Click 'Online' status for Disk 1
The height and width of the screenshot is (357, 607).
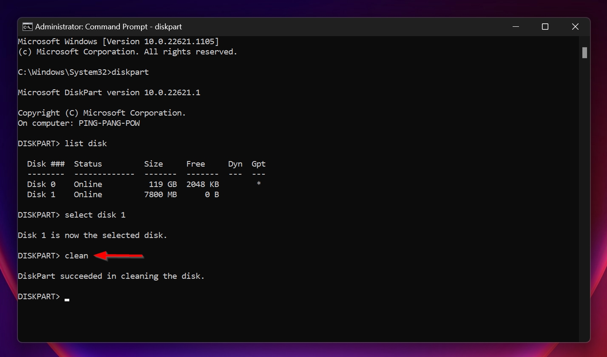88,195
